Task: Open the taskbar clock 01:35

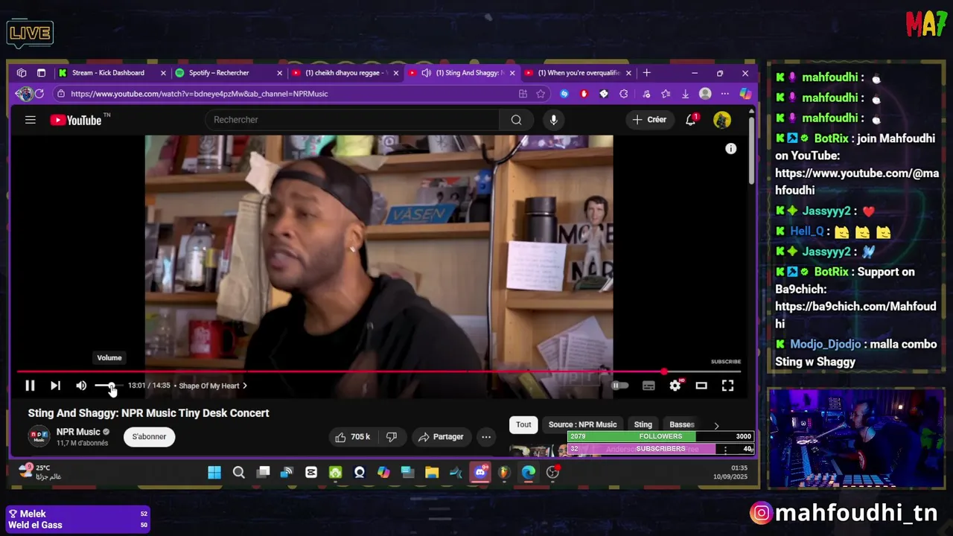Action: tap(730, 472)
